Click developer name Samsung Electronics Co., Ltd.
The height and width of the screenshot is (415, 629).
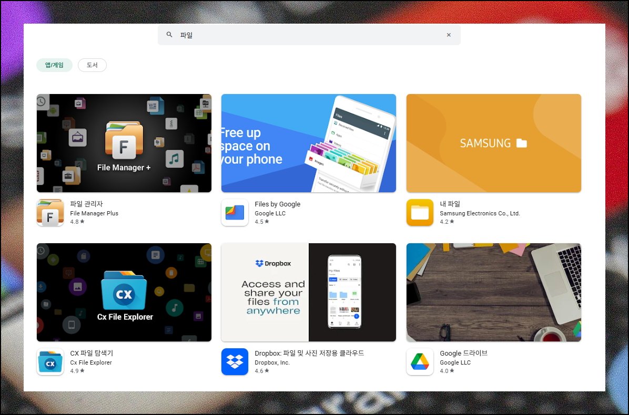[480, 213]
